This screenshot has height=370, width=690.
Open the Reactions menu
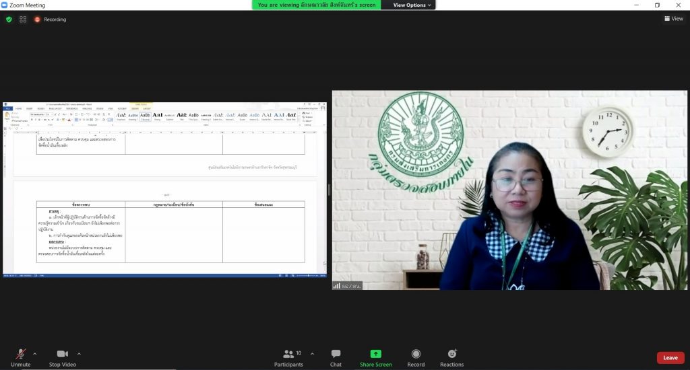451,354
